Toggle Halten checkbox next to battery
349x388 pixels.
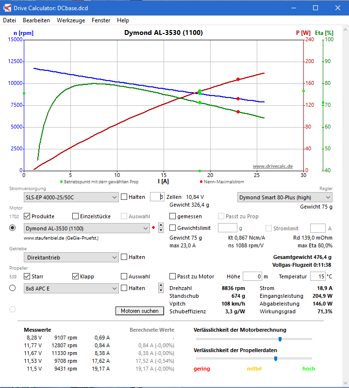click(x=124, y=197)
